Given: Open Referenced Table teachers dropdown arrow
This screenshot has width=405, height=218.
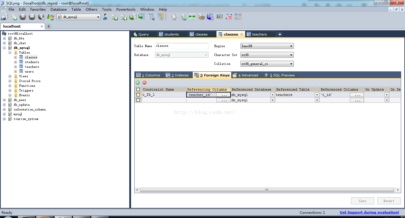Looking at the screenshot, I should 317,95.
